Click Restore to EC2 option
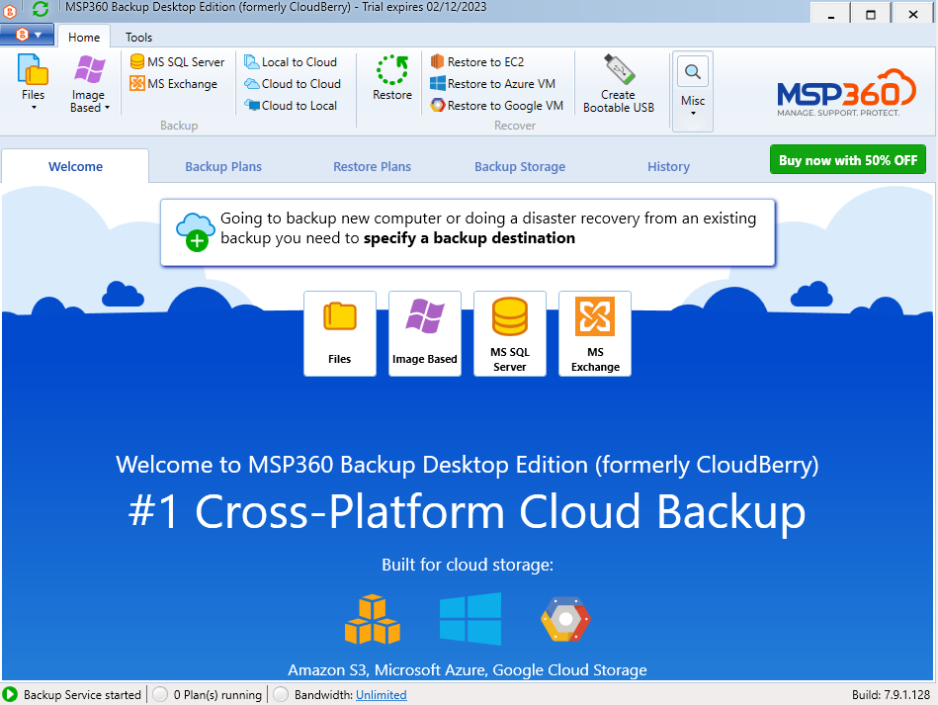938x705 pixels. pos(476,61)
